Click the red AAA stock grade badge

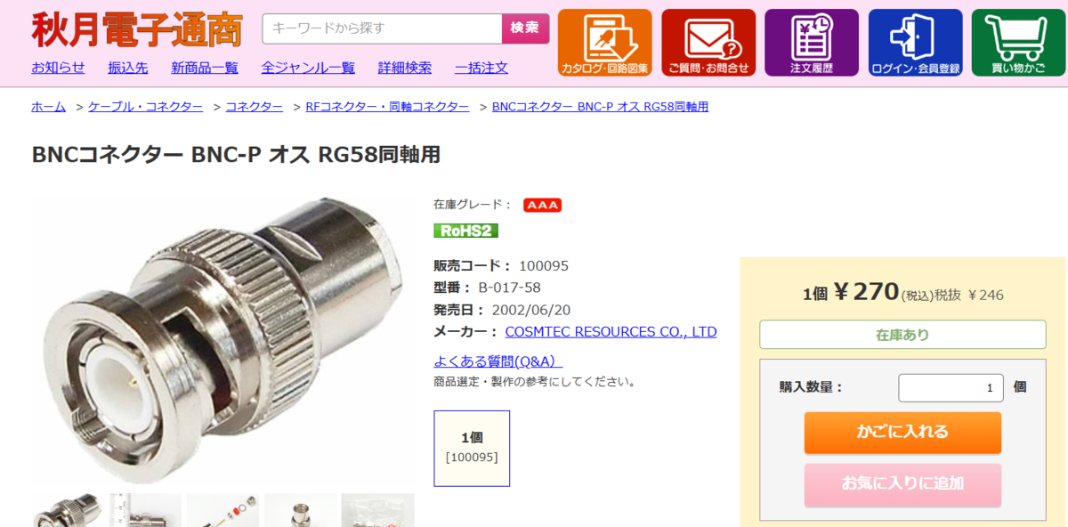[x=542, y=205]
